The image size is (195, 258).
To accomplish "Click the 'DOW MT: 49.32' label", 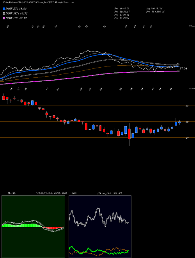I will pyautogui.click(x=16, y=14).
